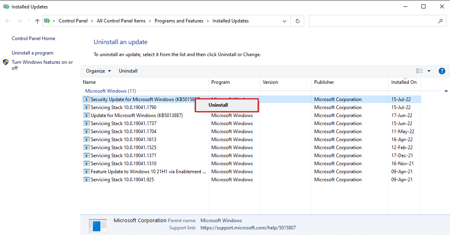The image size is (450, 235).
Task: Click icon of Servicing Stack 10.0.19041.1790
Action: [86, 107]
